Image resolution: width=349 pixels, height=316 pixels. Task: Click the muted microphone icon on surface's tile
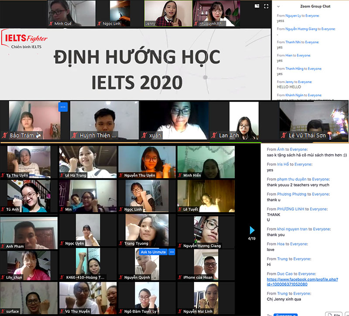coord(3,311)
